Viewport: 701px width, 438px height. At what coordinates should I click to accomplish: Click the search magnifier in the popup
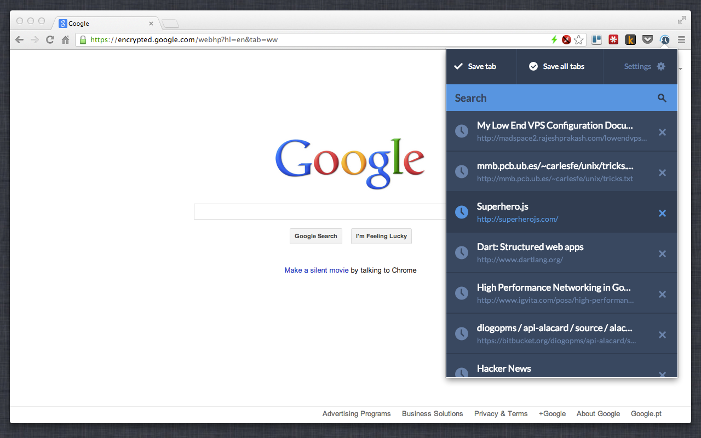662,98
